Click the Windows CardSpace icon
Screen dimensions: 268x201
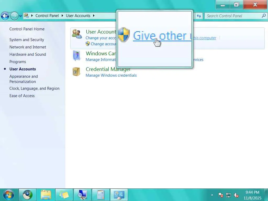[x=76, y=56]
